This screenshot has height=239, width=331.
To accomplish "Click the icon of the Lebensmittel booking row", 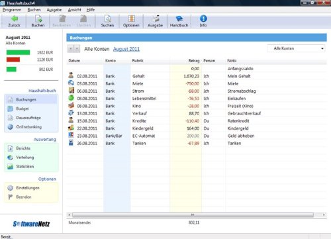I will pyautogui.click(x=71, y=98).
